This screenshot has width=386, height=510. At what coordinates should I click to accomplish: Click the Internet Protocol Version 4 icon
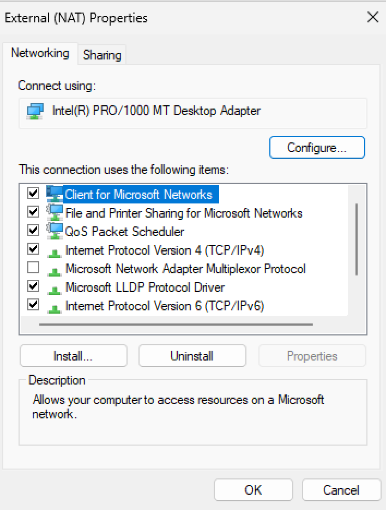coord(55,250)
